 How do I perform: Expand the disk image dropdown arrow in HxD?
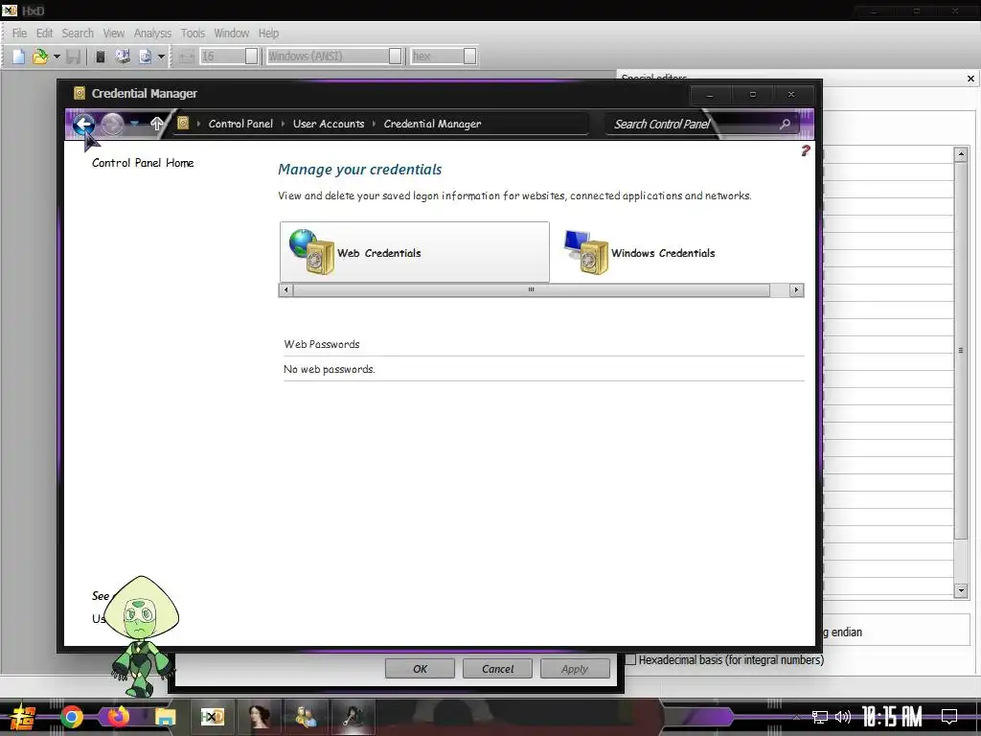(x=161, y=57)
